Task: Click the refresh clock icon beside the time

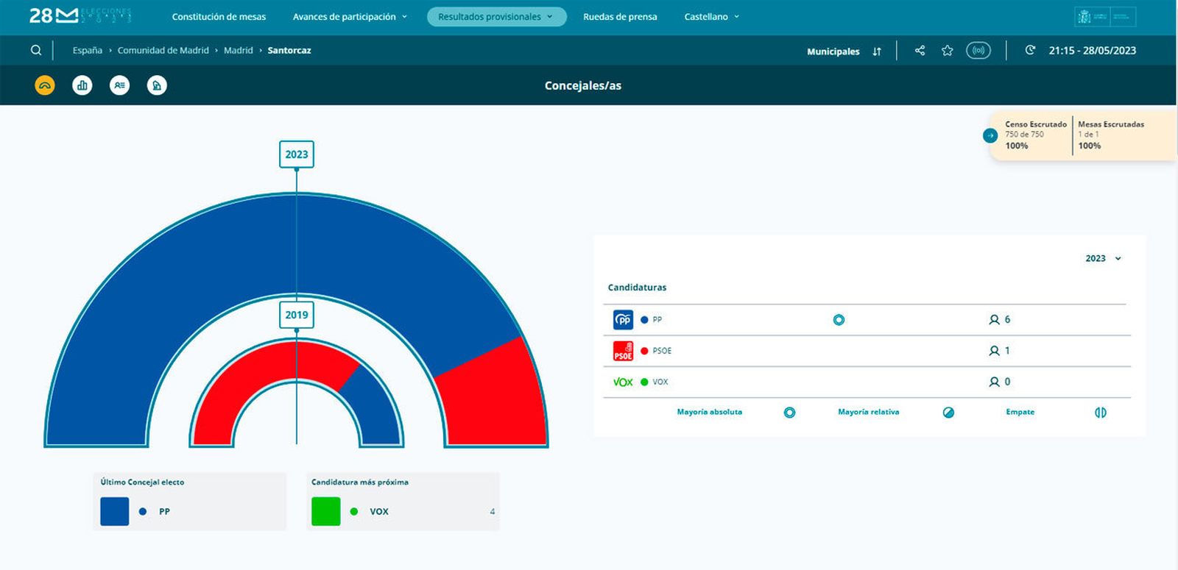Action: [x=1030, y=51]
